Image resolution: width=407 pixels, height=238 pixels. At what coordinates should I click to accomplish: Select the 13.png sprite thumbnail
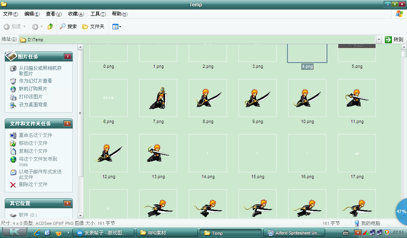point(158,153)
